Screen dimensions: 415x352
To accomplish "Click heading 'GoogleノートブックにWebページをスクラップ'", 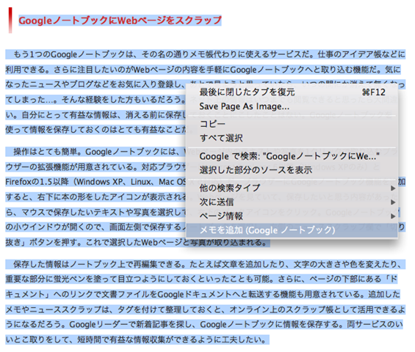I will (120, 21).
